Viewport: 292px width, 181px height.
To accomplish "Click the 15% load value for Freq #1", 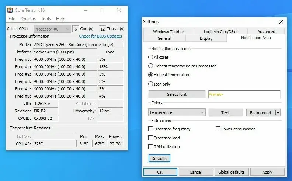I will [x=111, y=67].
